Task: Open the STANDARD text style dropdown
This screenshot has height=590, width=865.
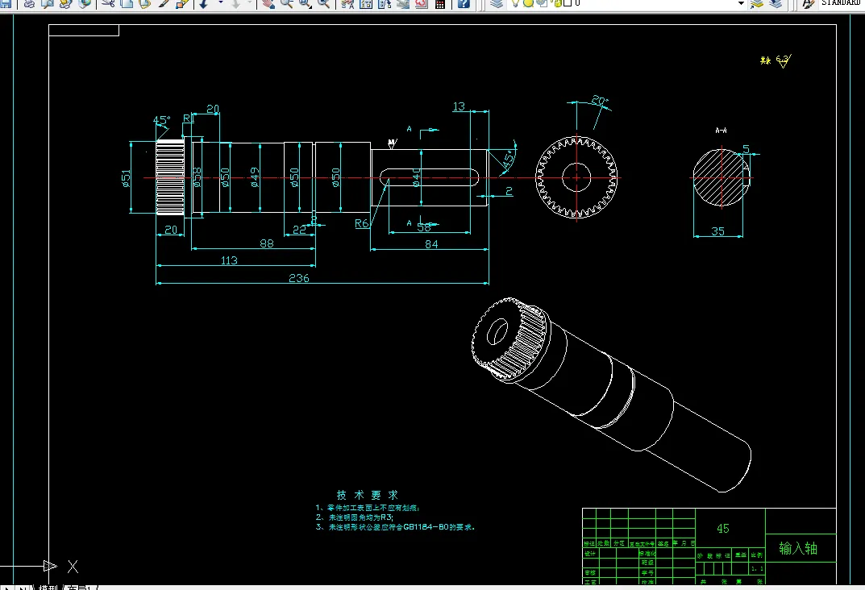Action: coord(842,2)
